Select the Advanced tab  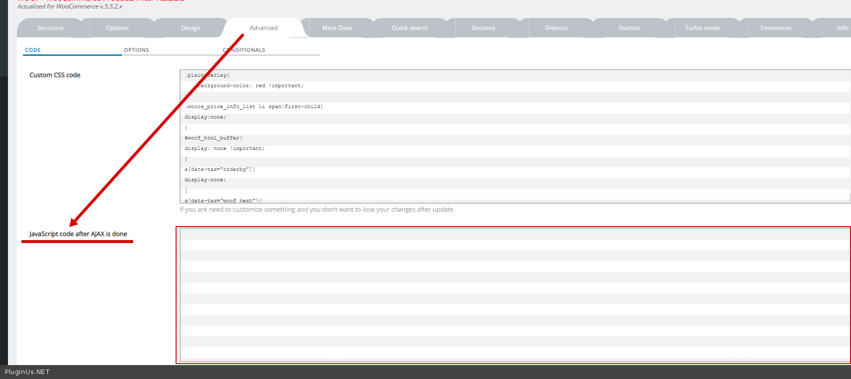(263, 28)
